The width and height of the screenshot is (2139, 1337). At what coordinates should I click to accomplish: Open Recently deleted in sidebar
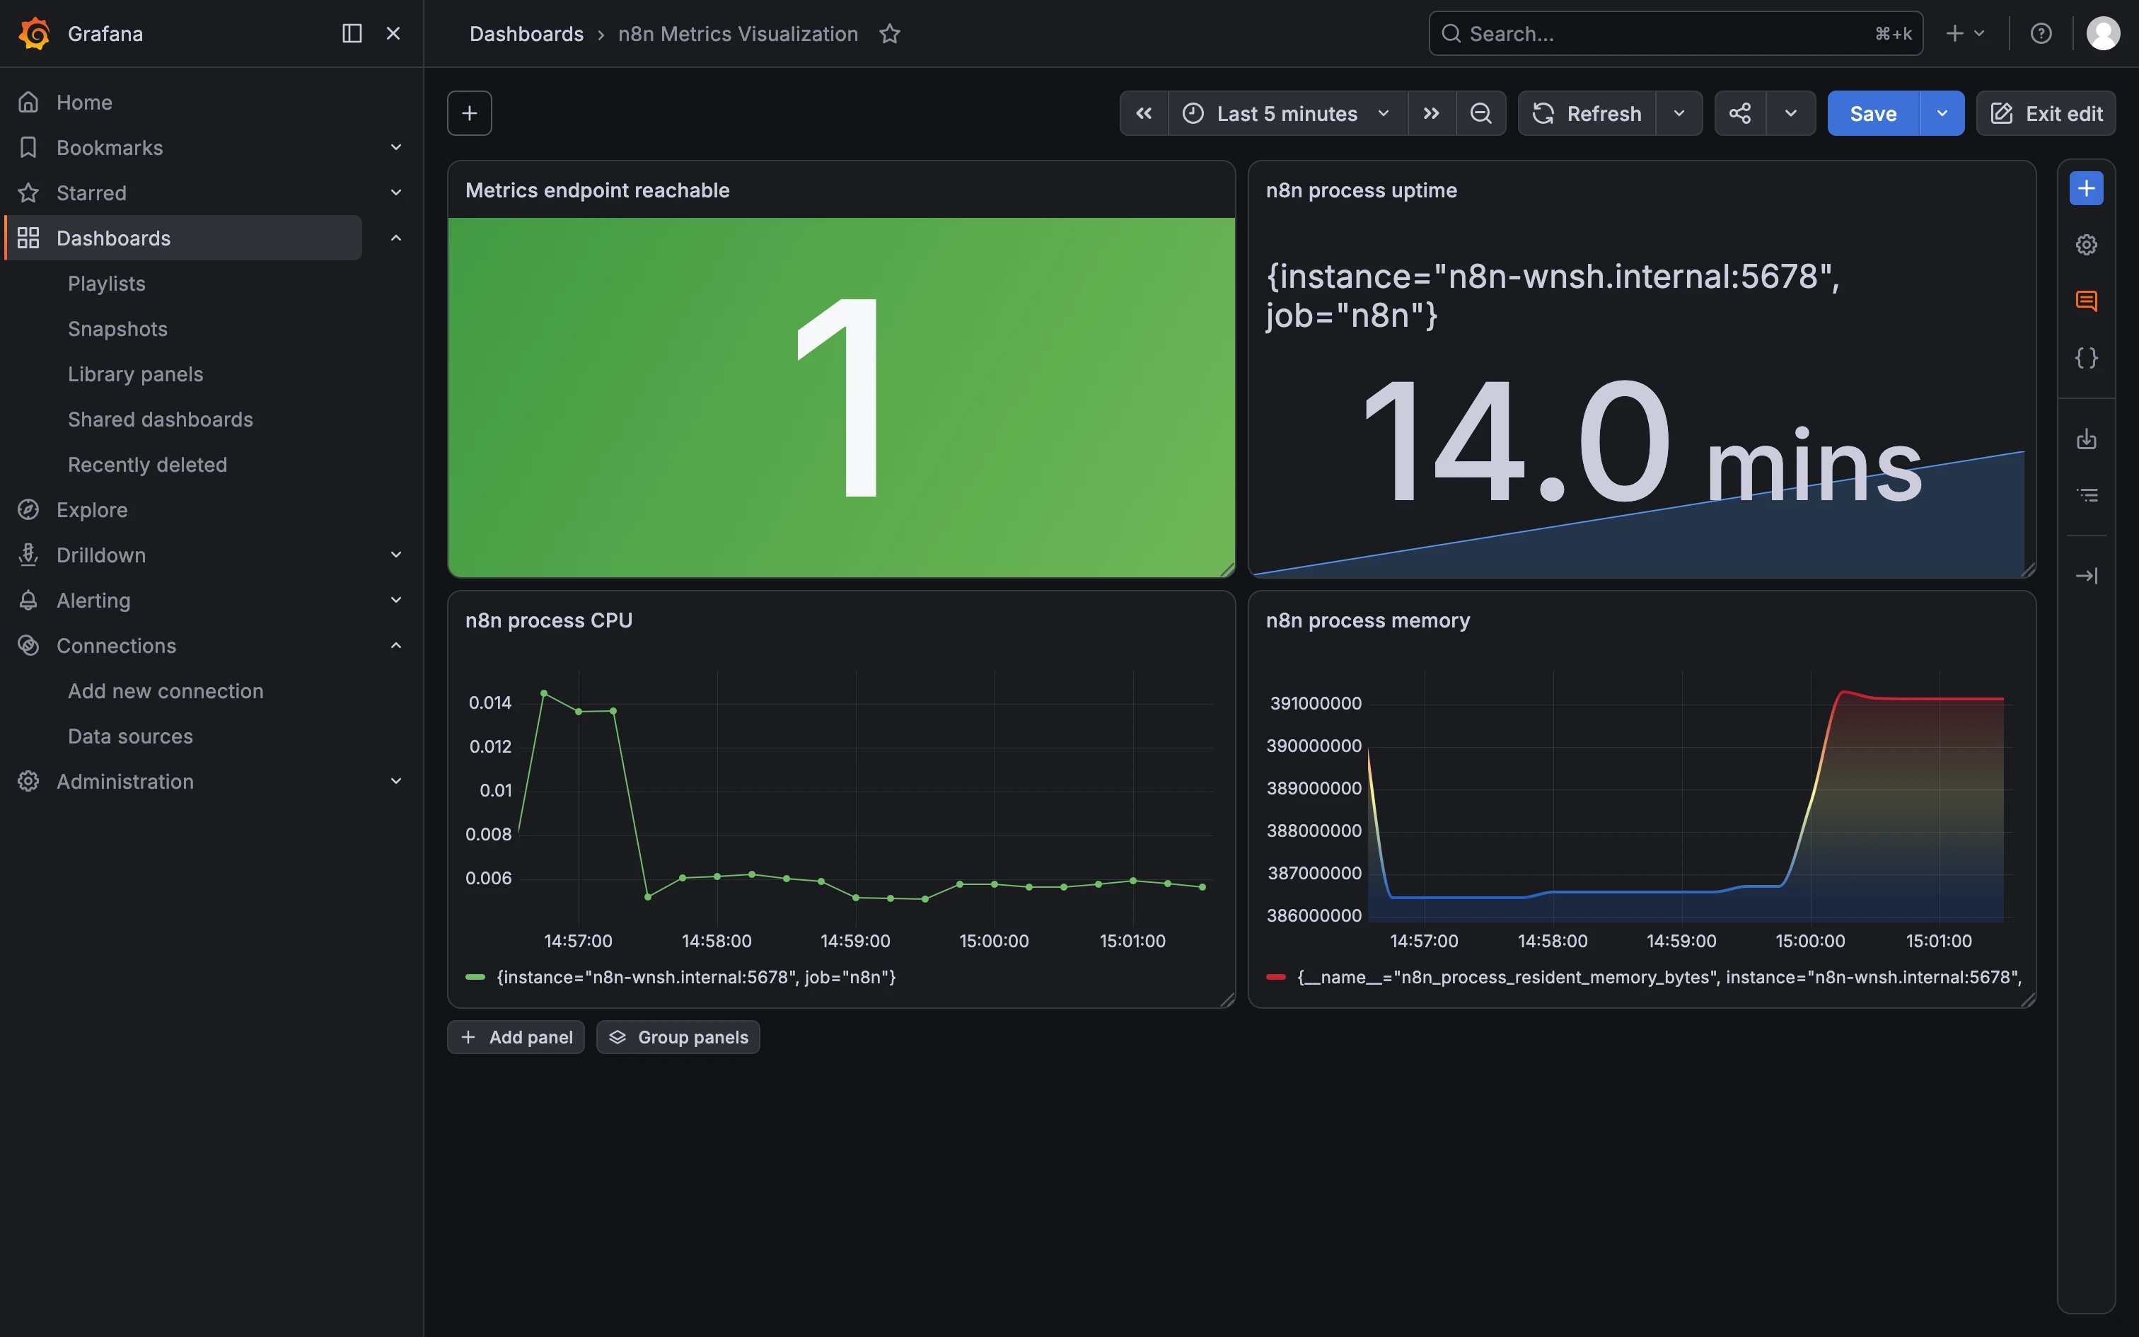tap(148, 464)
